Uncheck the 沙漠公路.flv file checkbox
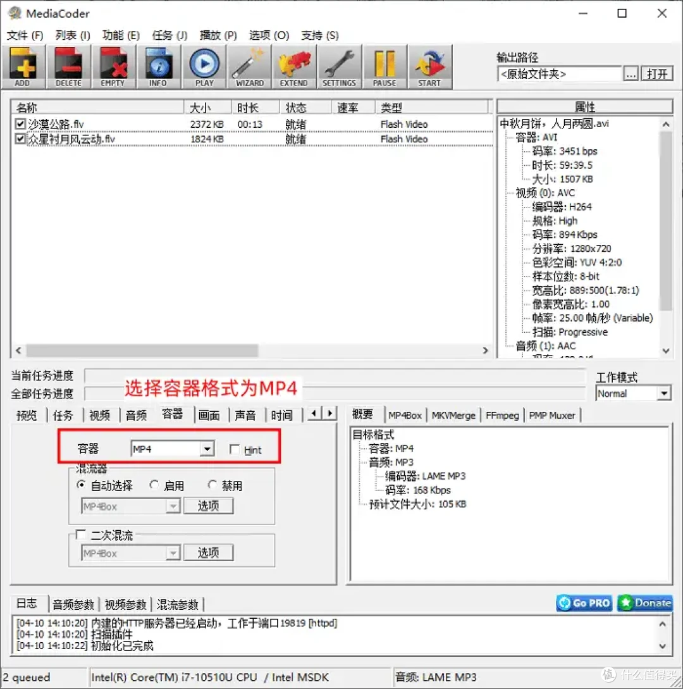The image size is (683, 689). [20, 124]
